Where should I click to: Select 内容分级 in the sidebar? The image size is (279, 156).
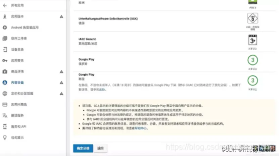tap(17, 83)
